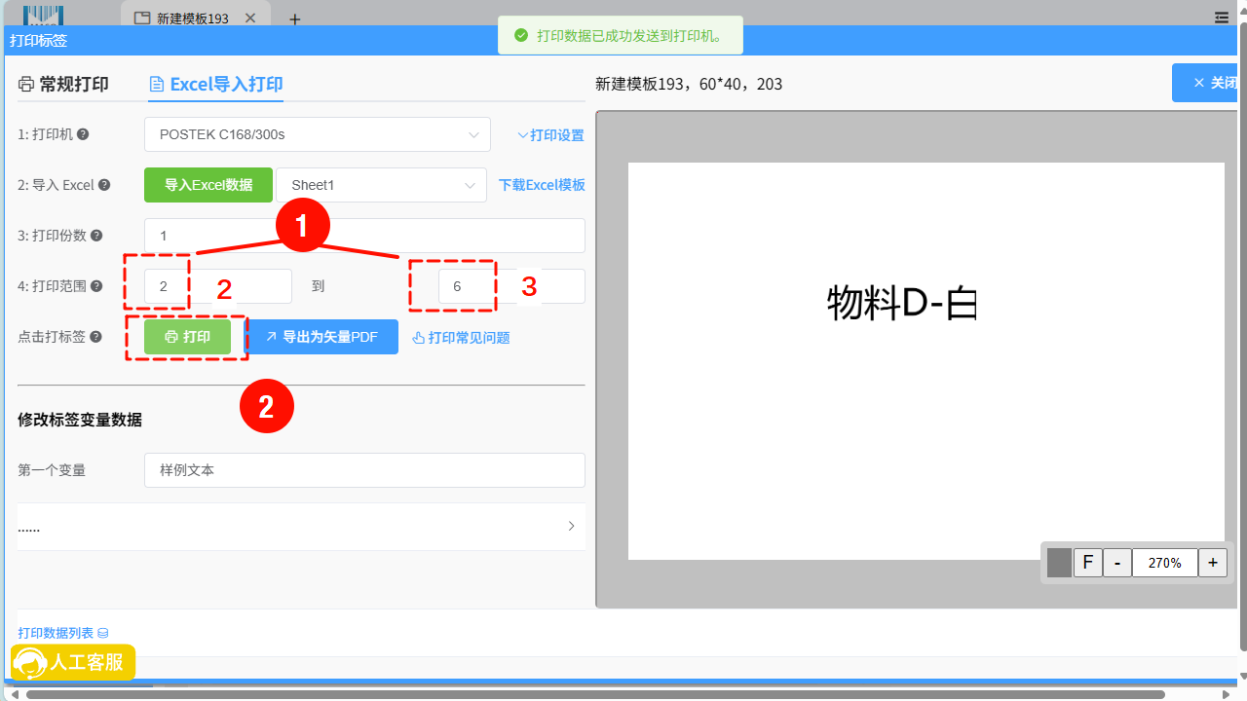
Task: Switch to the 常规打印 tab
Action: pos(63,85)
